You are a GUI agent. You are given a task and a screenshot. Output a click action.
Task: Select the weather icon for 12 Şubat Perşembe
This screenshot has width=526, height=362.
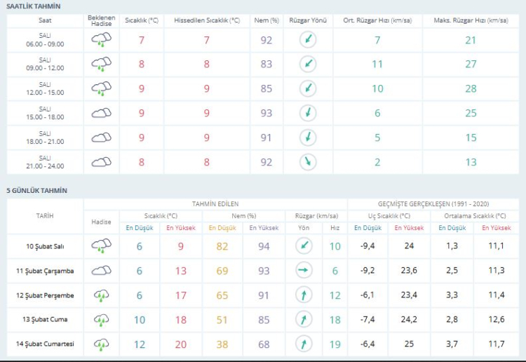(x=102, y=295)
